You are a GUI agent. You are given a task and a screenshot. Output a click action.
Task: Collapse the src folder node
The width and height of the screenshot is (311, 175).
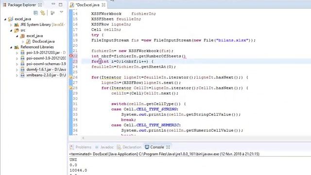point(11,30)
